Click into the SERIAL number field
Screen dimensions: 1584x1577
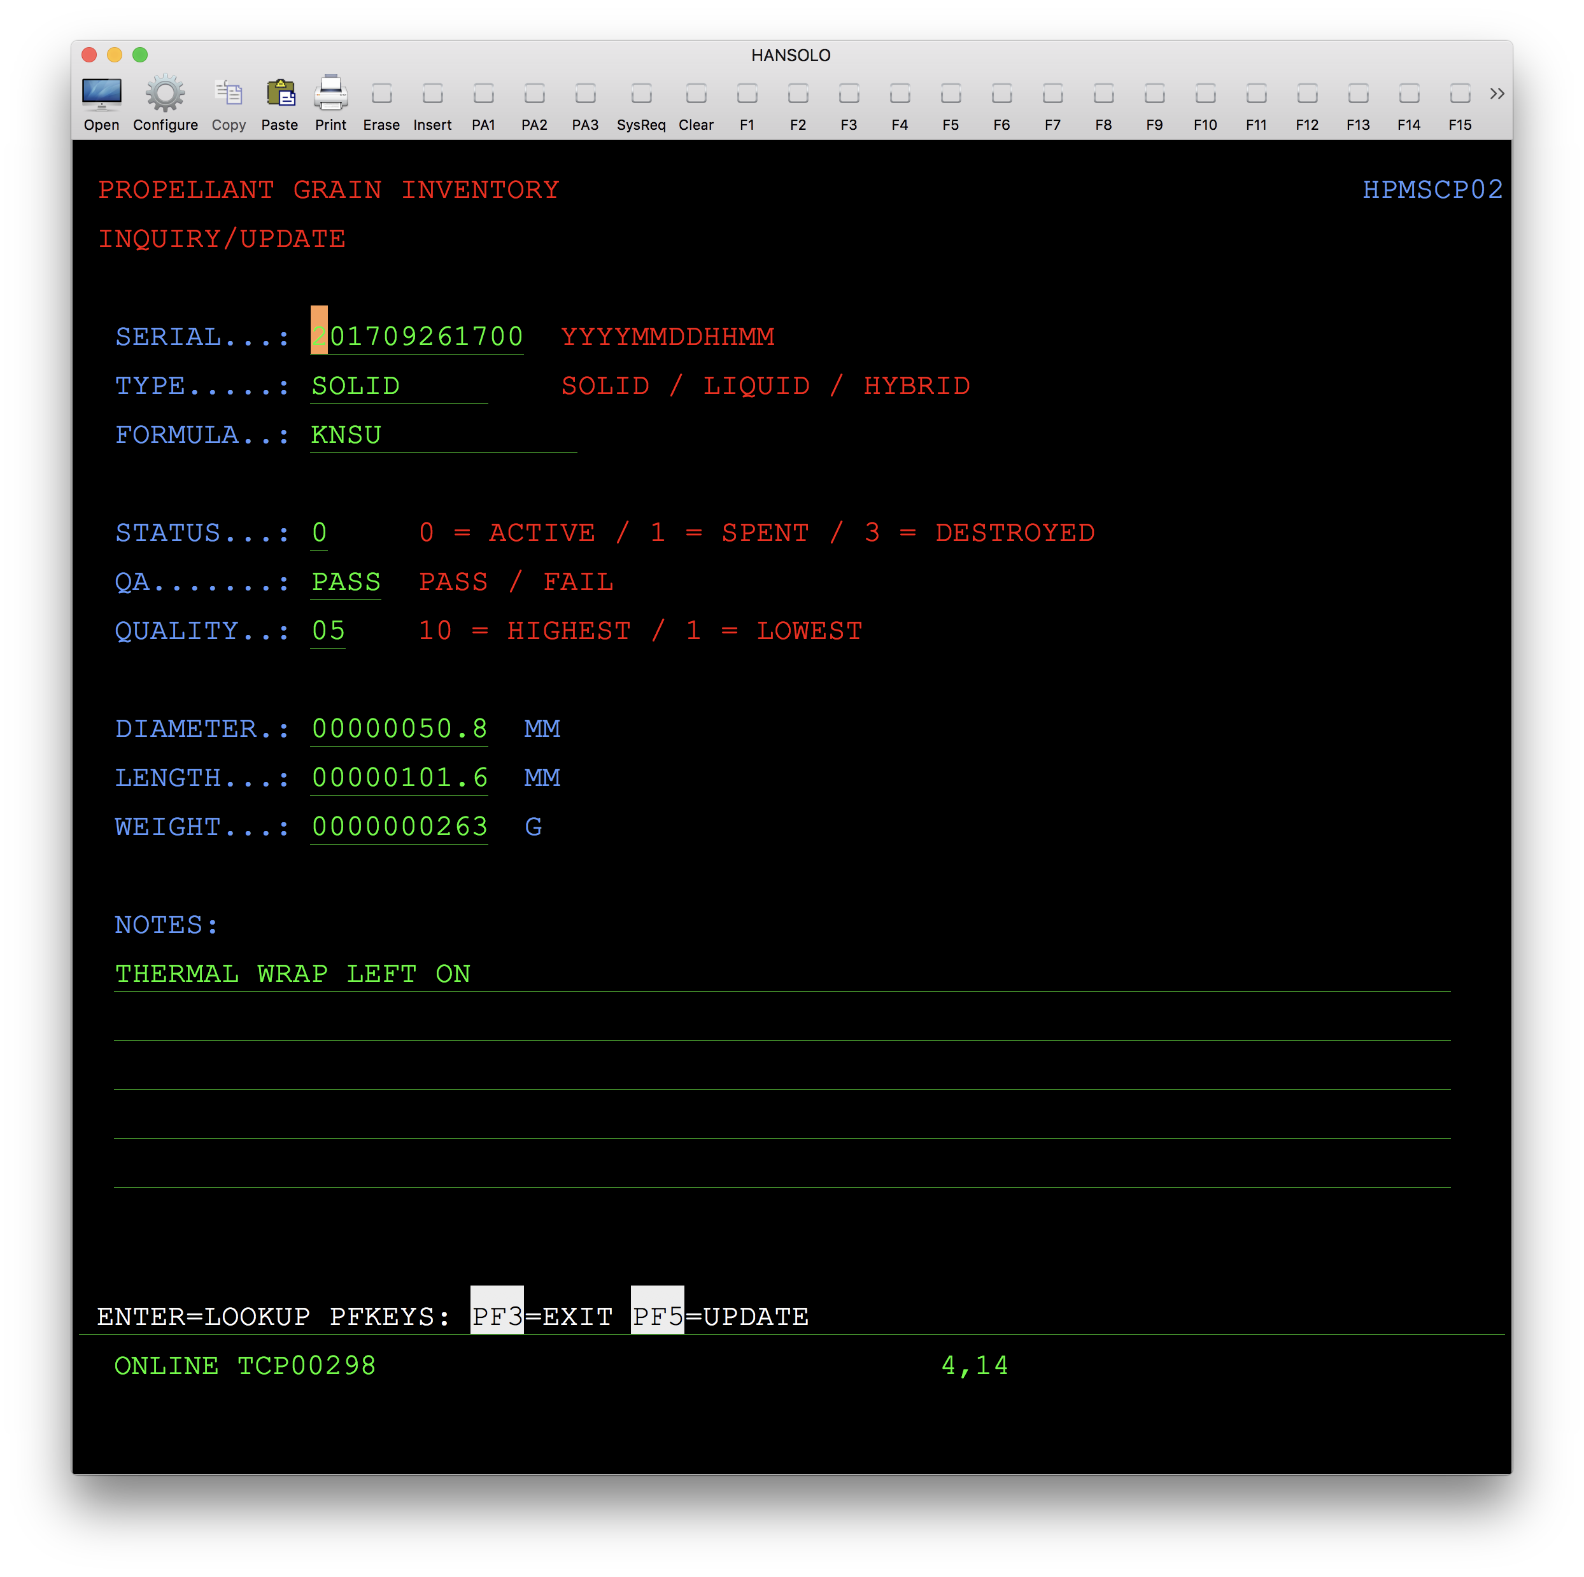click(416, 336)
